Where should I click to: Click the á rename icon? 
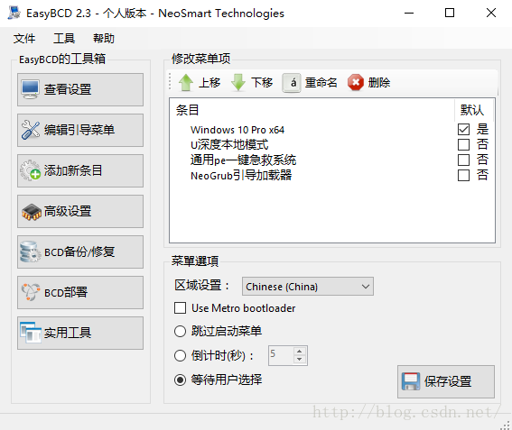tap(292, 82)
